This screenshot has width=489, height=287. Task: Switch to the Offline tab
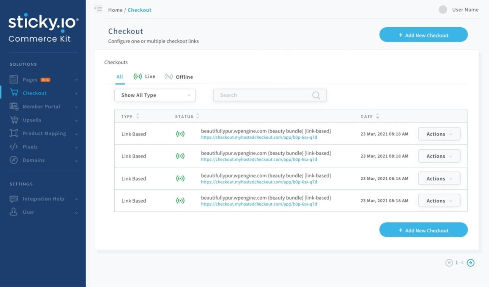point(178,77)
